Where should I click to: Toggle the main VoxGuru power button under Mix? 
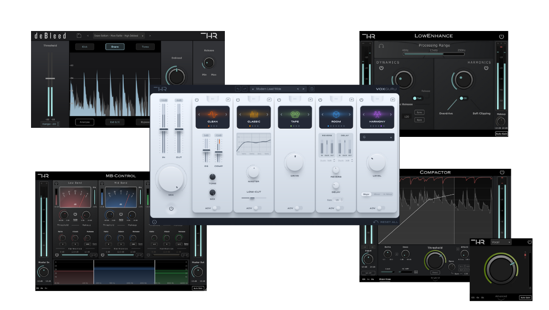click(x=171, y=209)
